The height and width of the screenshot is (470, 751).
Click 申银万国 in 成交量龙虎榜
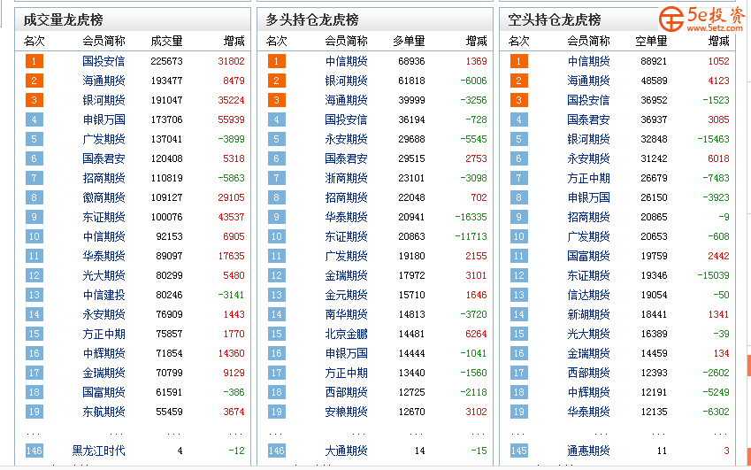click(103, 119)
